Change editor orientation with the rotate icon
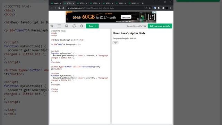Image resolution: width=222 pixels, height=125 pixels. (74, 26)
